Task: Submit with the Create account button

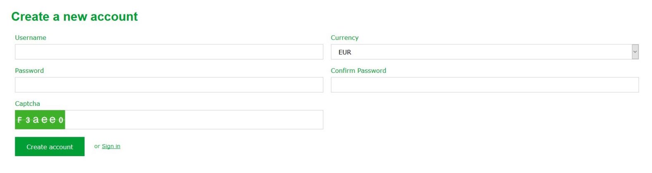Action: (50, 147)
